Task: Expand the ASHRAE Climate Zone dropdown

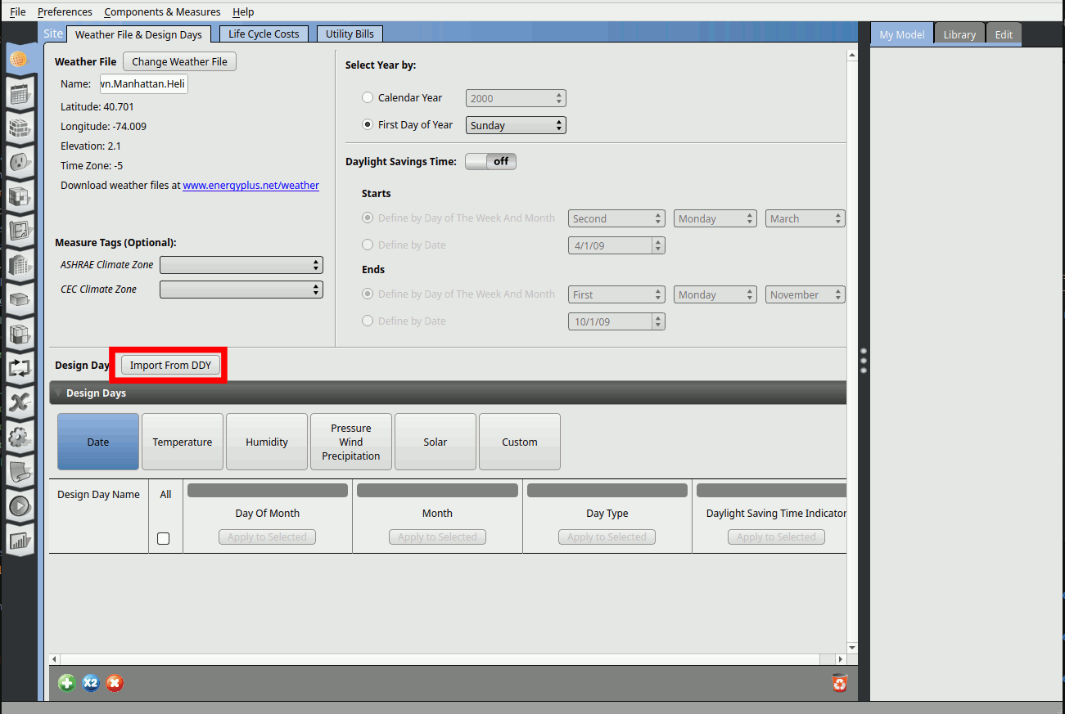Action: [x=241, y=265]
